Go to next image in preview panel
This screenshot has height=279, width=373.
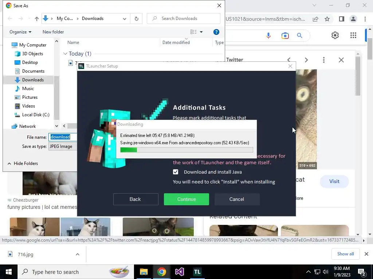pyautogui.click(x=306, y=60)
